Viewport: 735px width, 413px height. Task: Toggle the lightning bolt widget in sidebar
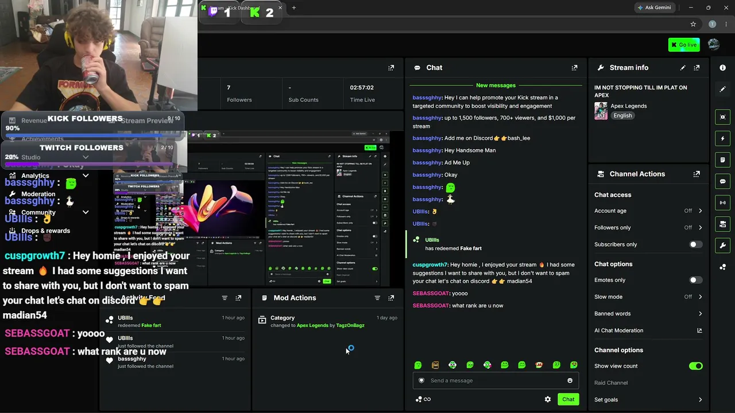tap(722, 138)
